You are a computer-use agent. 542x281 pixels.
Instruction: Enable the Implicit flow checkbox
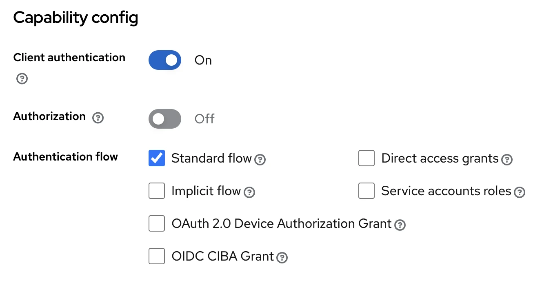coord(156,191)
